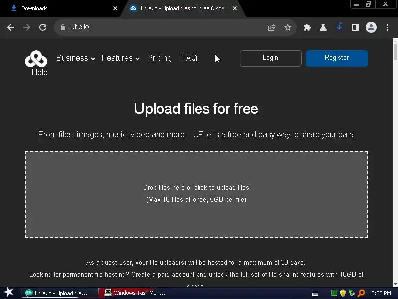
Task: Click the yellow security shield tray icon
Action: (343, 293)
